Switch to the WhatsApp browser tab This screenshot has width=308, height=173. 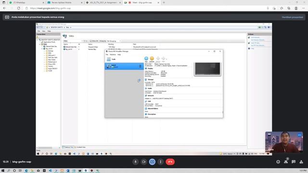coord(26,2)
